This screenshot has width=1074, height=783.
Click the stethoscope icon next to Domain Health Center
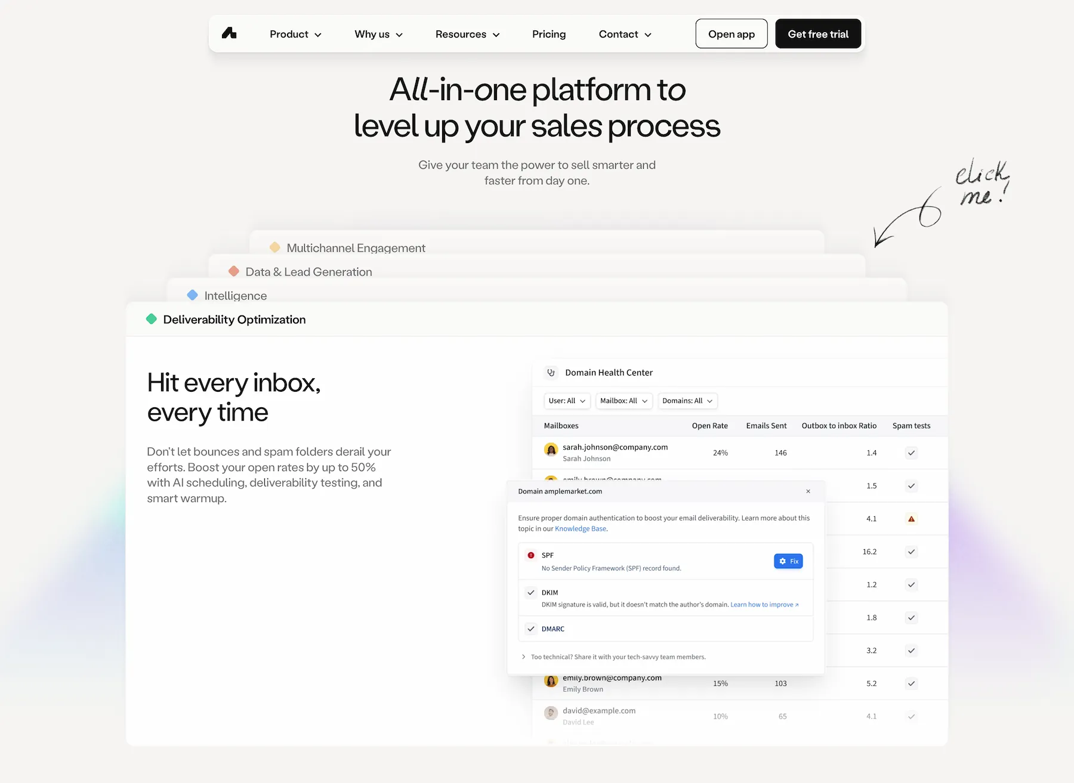click(551, 372)
